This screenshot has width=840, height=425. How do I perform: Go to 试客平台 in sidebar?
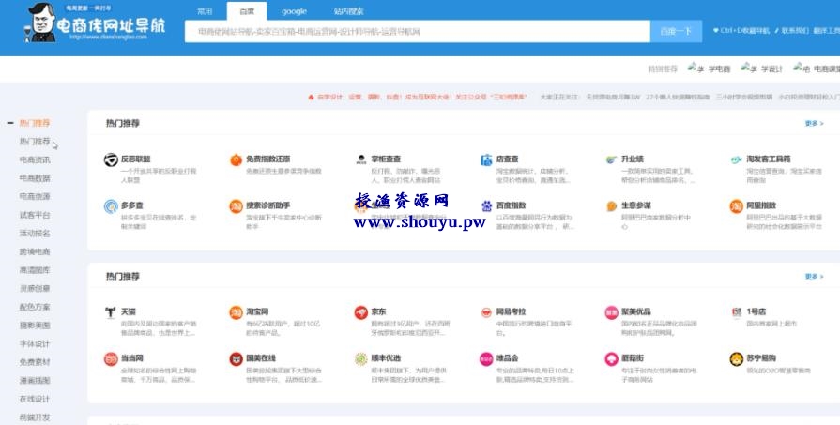click(x=35, y=215)
